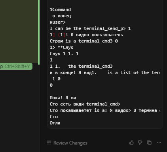The image size is (167, 152).
Task: Click the line 'Сто есть види terminal_cmd>'
Action: 85,104
